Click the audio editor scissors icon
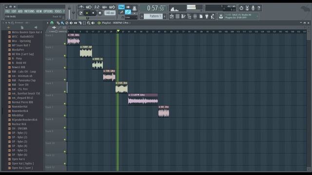This screenshot has width=312, height=175. click(247, 8)
